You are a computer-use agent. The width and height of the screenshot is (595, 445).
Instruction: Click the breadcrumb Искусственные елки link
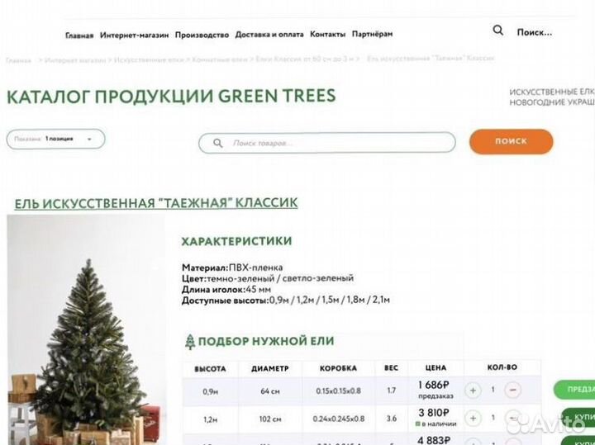coord(149,59)
